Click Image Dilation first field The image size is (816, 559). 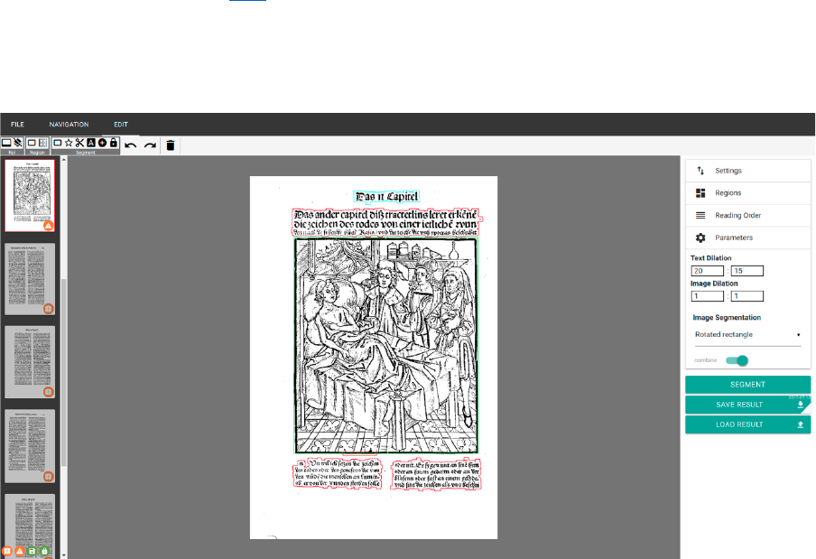(708, 296)
